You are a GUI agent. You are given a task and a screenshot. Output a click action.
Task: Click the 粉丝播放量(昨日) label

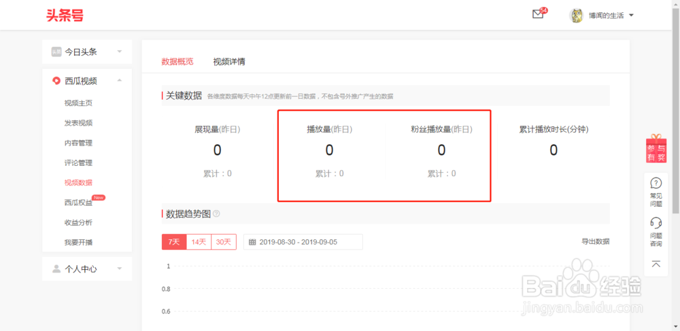(x=441, y=129)
